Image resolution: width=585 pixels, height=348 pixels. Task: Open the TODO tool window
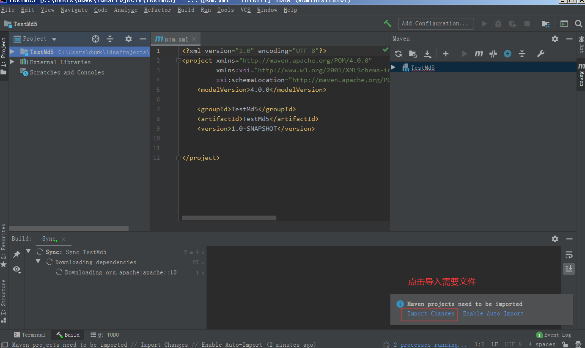click(x=105, y=335)
